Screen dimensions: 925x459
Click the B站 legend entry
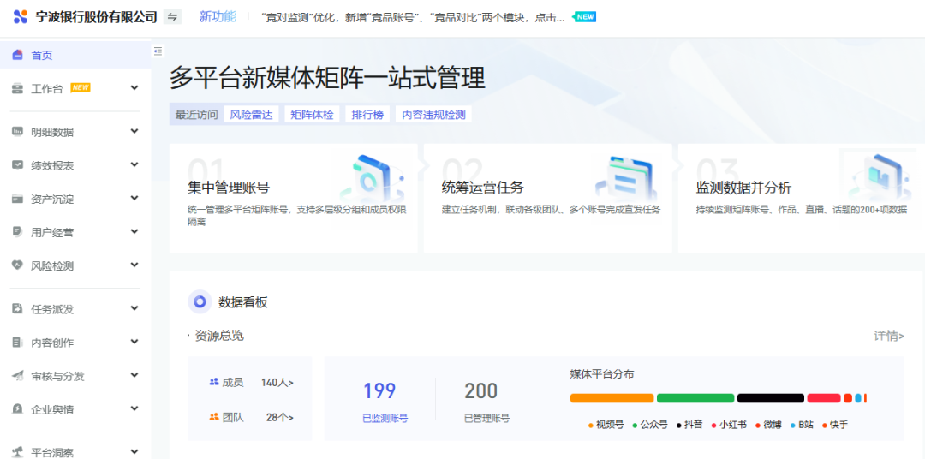coord(801,425)
